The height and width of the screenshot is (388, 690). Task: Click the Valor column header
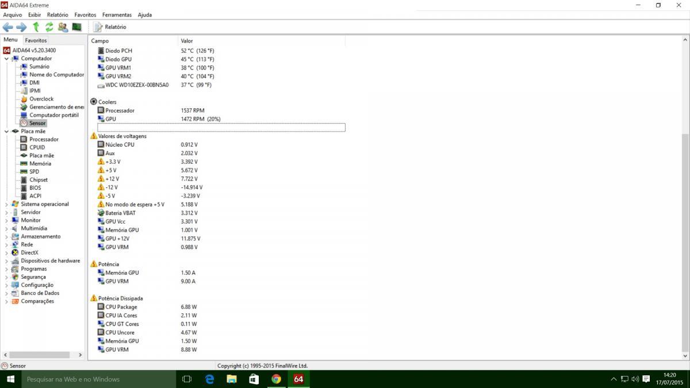(x=262, y=41)
